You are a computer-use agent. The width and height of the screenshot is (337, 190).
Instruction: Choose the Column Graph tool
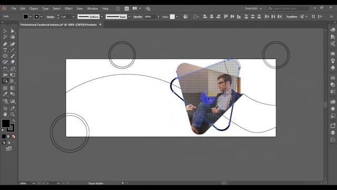click(13, 101)
